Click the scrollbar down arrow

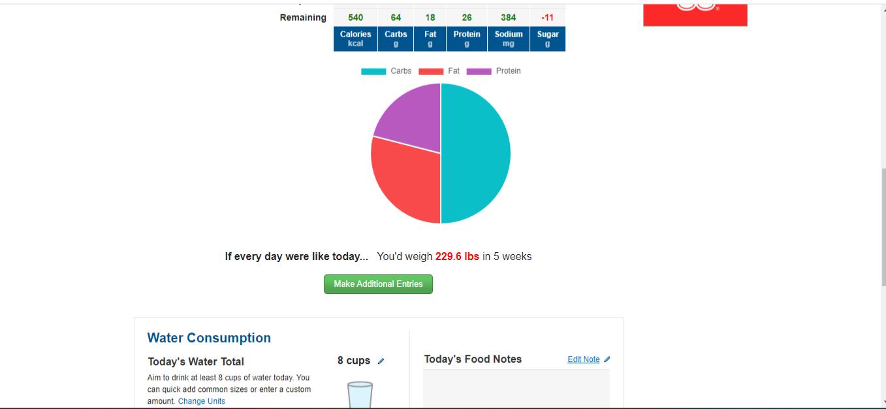pos(883,403)
